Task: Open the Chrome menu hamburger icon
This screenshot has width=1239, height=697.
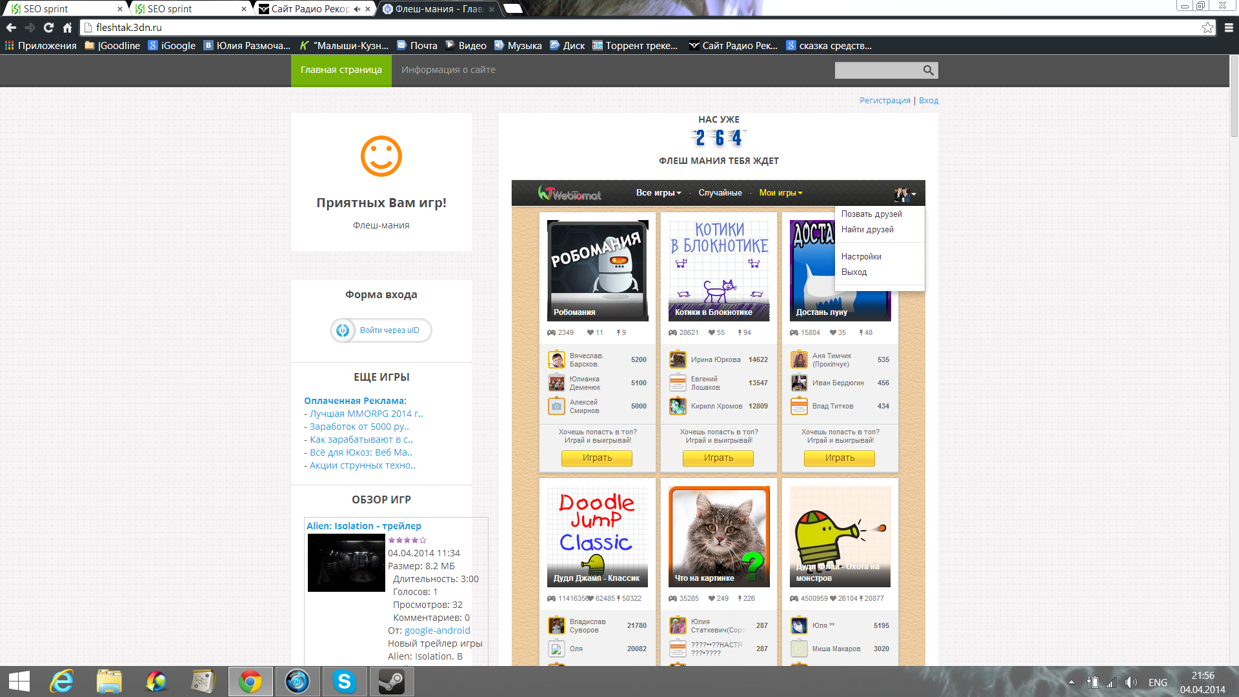Action: click(1229, 28)
